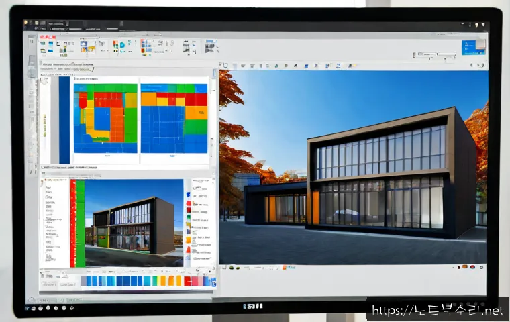This screenshot has width=510, height=322.
Task: Click the red icon at the render view's bottom-right
Action: pos(472,267)
